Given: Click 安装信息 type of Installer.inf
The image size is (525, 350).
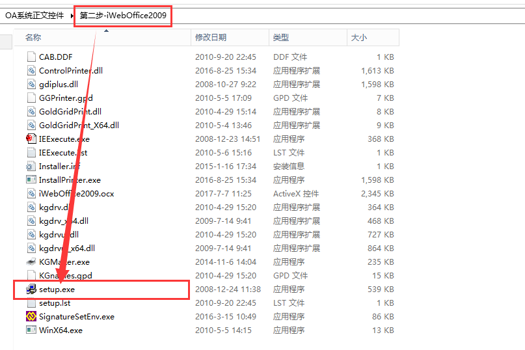Looking at the screenshot, I should (x=289, y=166).
